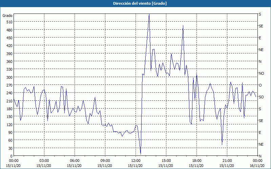The height and width of the screenshot is (169, 271).
Task: Click the 03:00 time label
Action: [x=44, y=161]
